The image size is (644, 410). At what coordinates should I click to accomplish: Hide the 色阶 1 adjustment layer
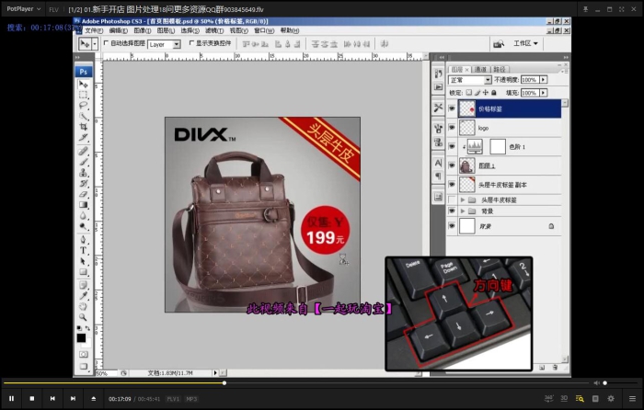[x=452, y=146]
